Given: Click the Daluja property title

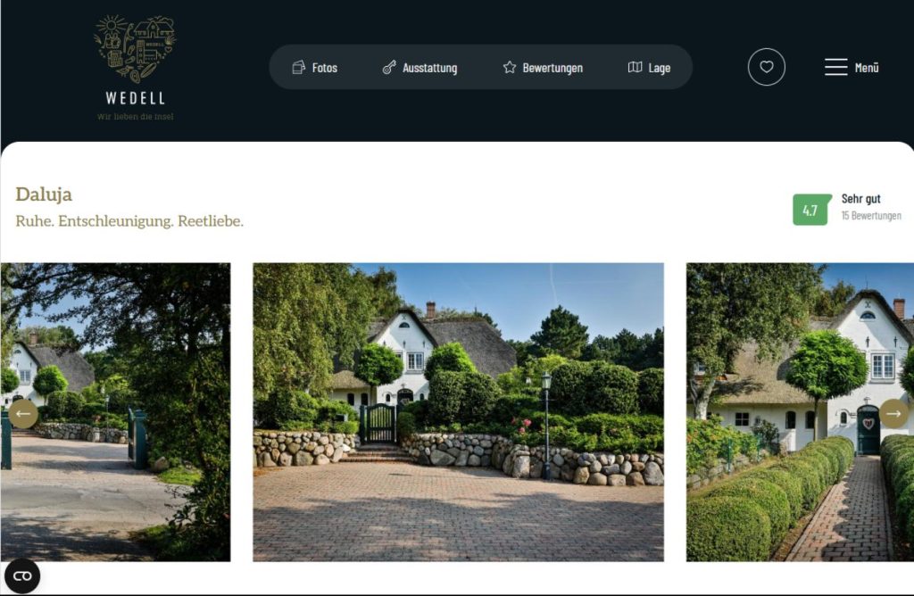Looking at the screenshot, I should [x=44, y=194].
